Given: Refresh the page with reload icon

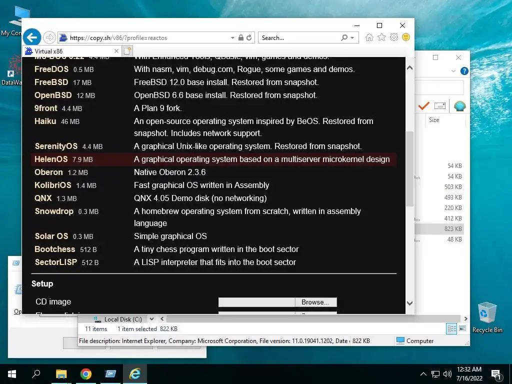Looking at the screenshot, I should 249,37.
